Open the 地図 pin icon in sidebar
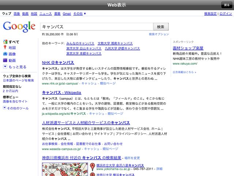The image size is (234, 176). (5, 47)
